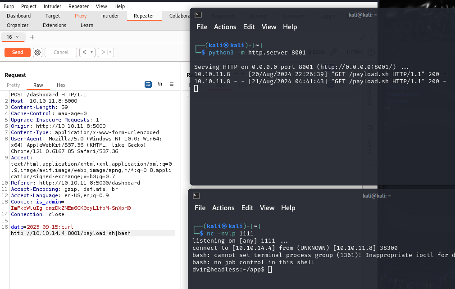Image resolution: width=455 pixels, height=289 pixels.
Task: Switch to the Organizer tab
Action: pos(18,25)
